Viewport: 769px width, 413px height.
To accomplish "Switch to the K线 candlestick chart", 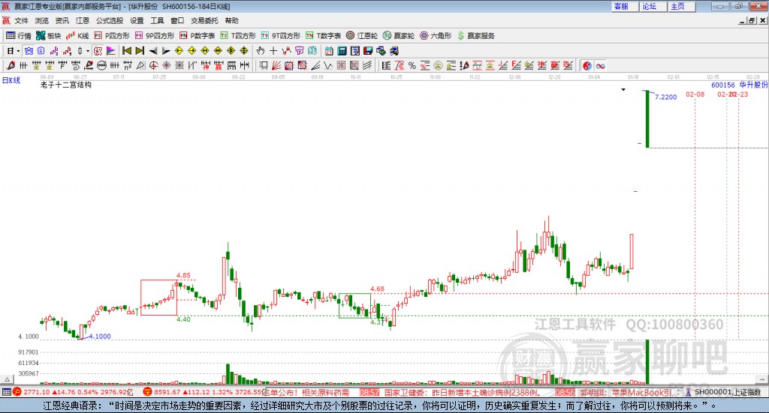I will click(x=77, y=36).
